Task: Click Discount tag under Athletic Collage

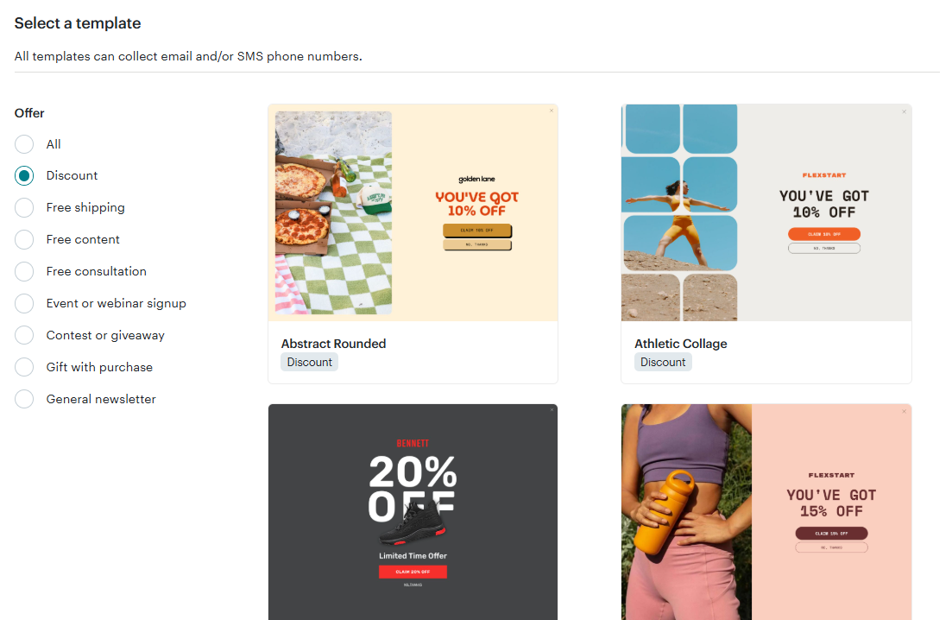Action: click(x=662, y=362)
